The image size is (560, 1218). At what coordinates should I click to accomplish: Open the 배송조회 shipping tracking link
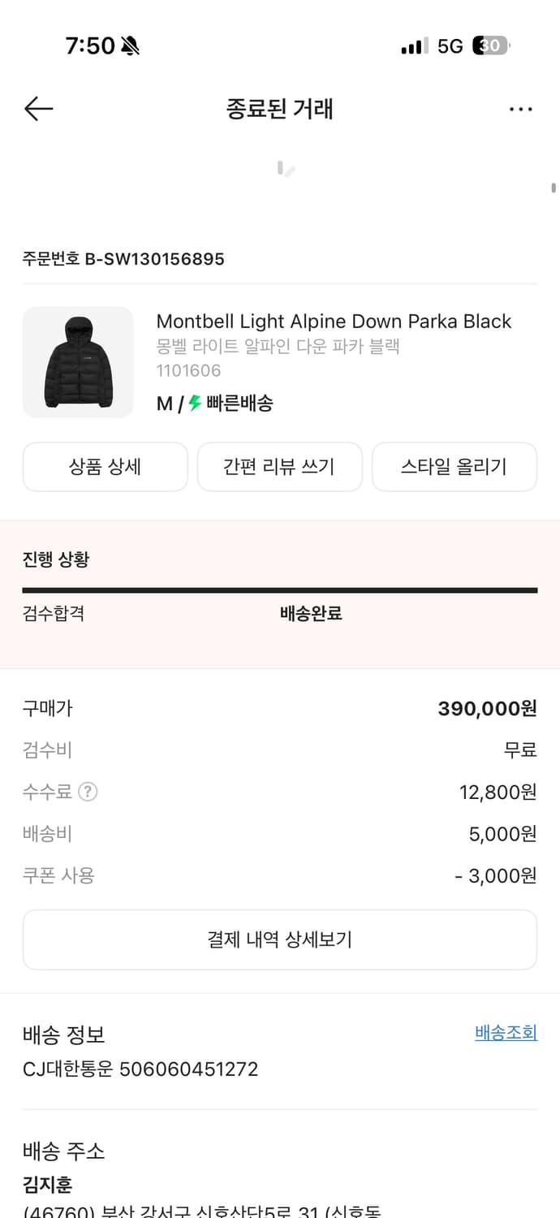[x=504, y=1032]
